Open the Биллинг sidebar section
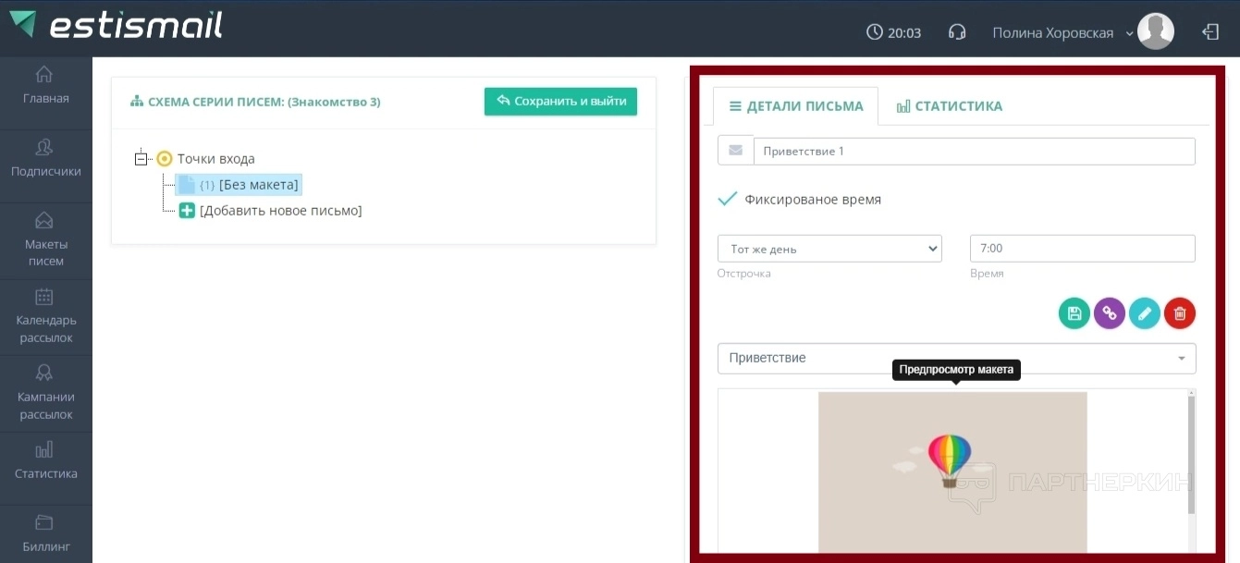 click(46, 533)
